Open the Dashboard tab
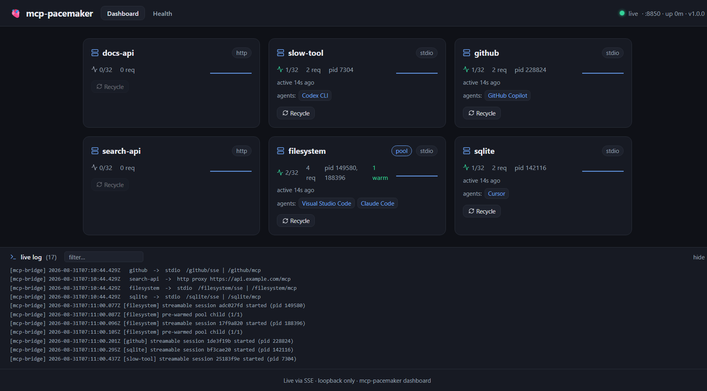Viewport: 707px width, 391px height. pos(123,13)
